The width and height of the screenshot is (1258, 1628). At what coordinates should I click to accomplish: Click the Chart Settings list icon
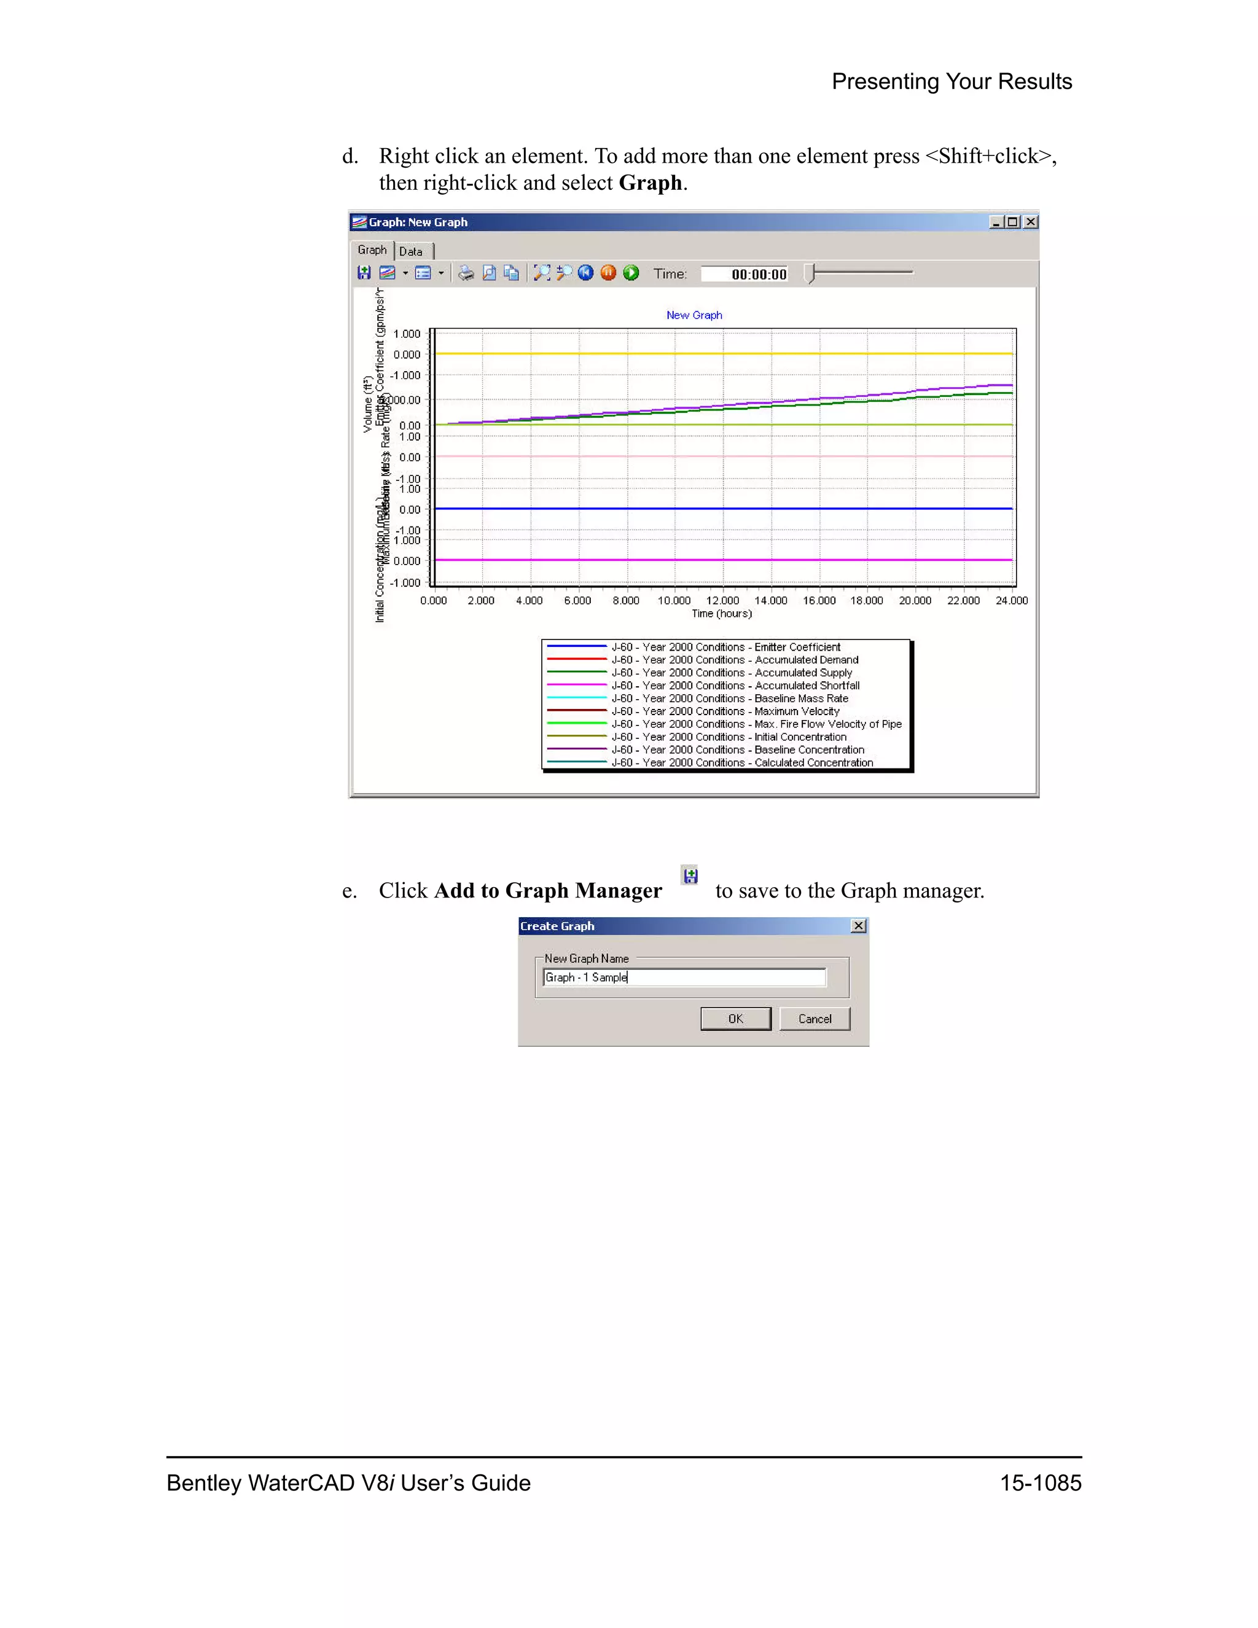point(423,273)
